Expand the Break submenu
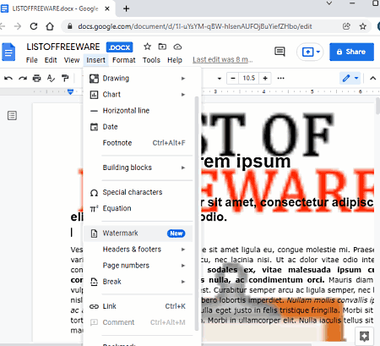 click(x=138, y=282)
